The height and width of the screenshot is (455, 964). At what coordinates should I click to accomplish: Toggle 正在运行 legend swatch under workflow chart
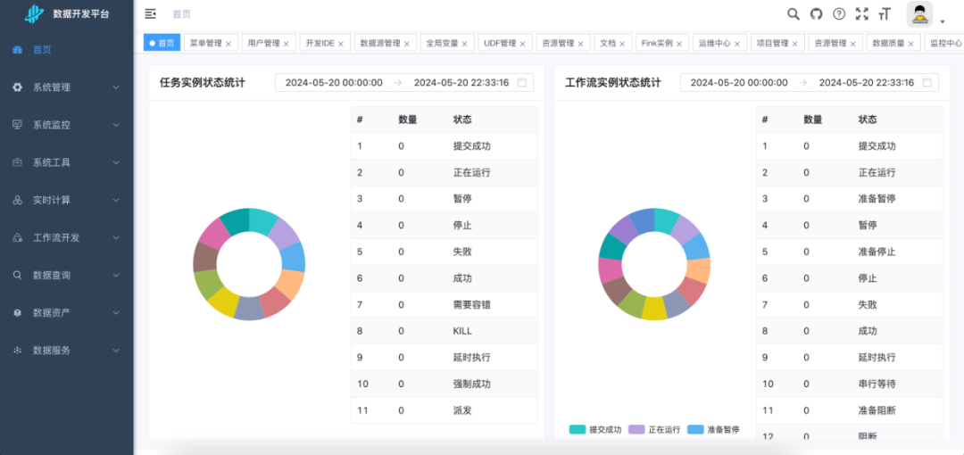click(636, 429)
